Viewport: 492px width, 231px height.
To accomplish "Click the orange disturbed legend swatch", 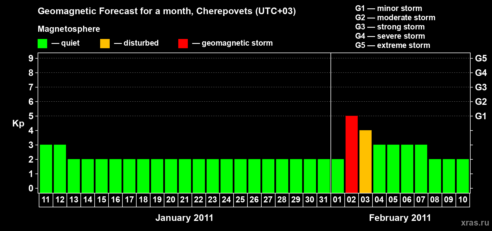I will 105,44.
